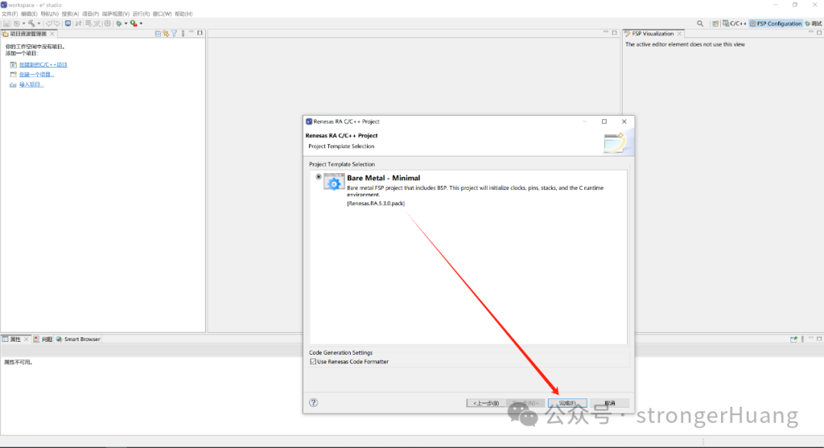This screenshot has height=448, width=824.
Task: Switch to the 调试 debug perspective
Action: (813, 24)
